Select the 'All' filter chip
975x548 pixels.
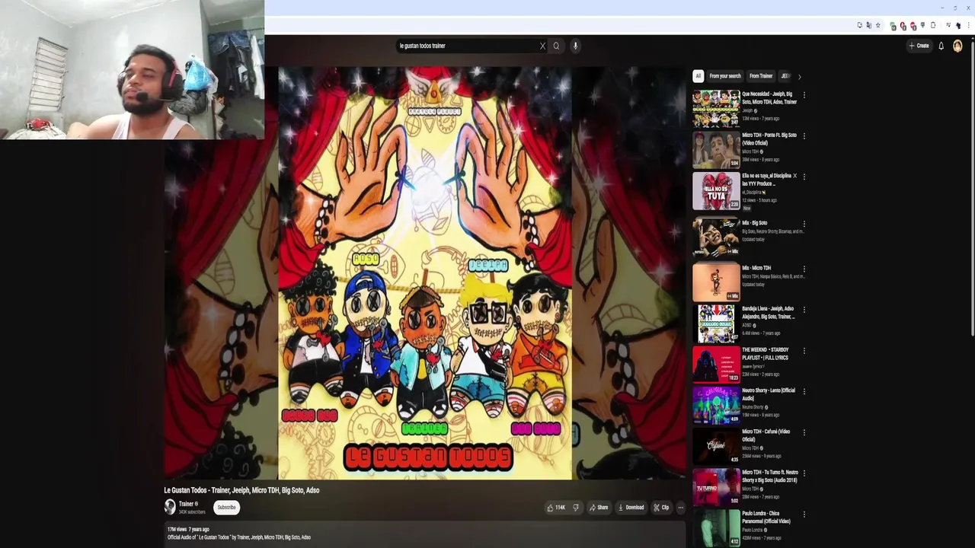(x=698, y=76)
